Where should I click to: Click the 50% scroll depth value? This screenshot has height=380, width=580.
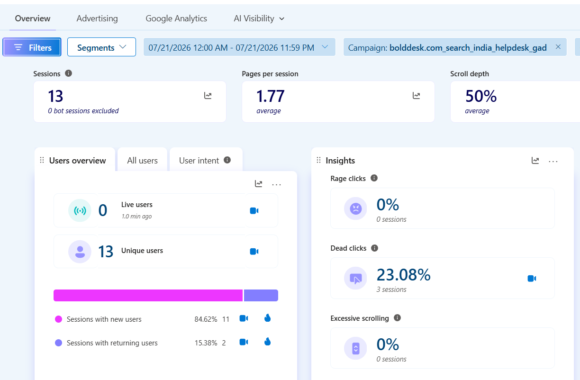click(x=481, y=96)
